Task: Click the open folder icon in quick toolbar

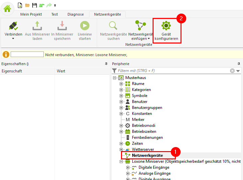Action: (27, 5)
